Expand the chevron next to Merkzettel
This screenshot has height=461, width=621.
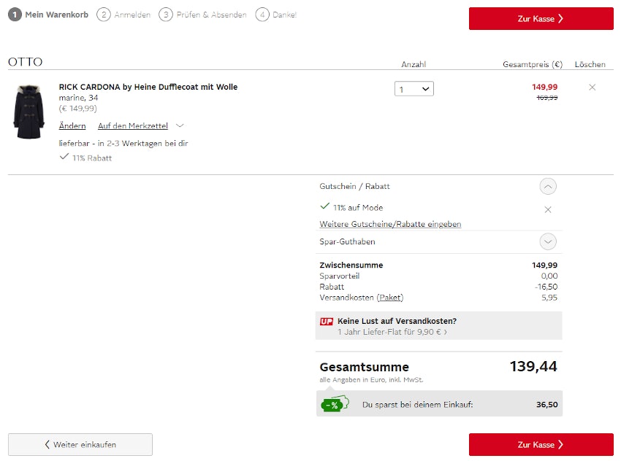pyautogui.click(x=180, y=125)
